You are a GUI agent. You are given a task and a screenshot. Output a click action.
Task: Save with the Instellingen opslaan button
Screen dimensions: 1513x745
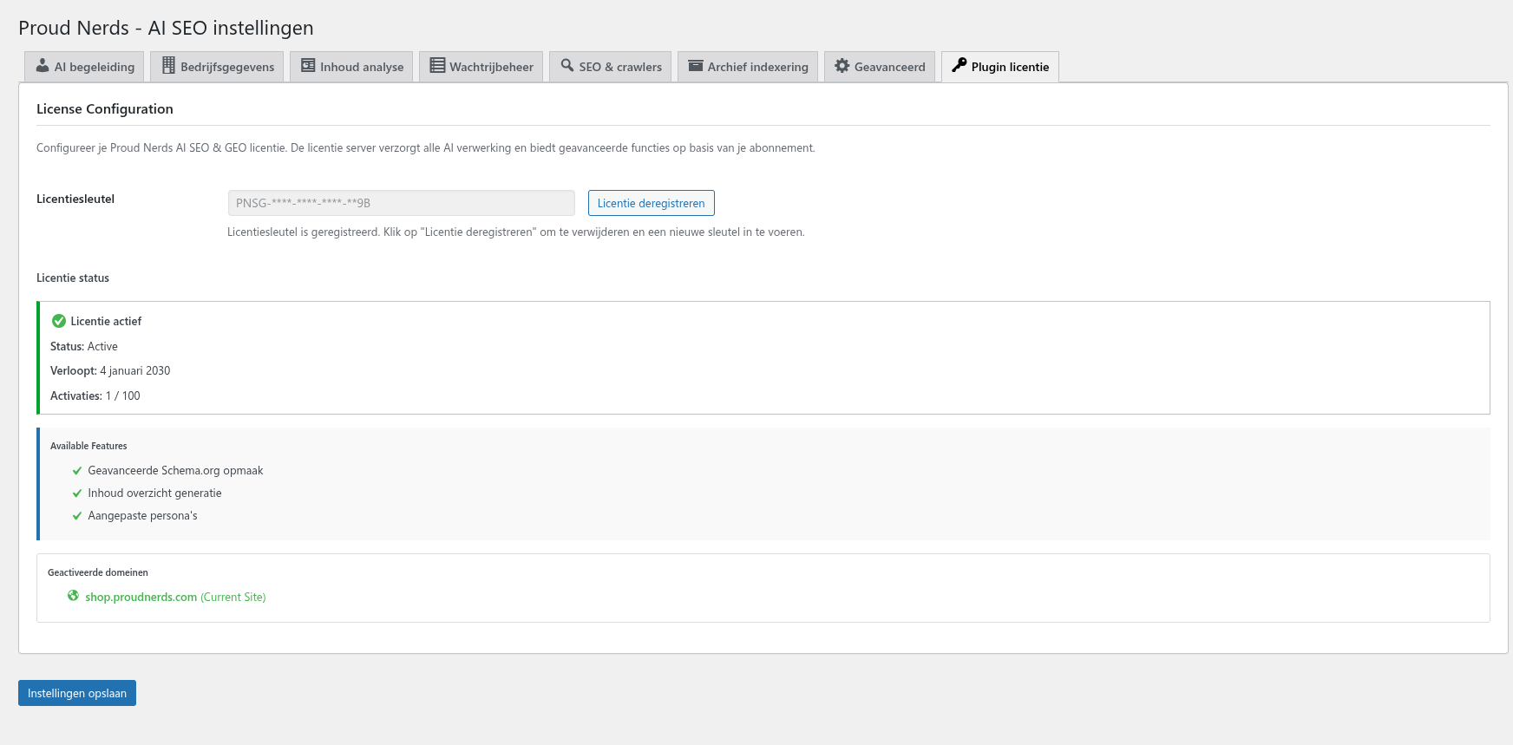tap(77, 693)
